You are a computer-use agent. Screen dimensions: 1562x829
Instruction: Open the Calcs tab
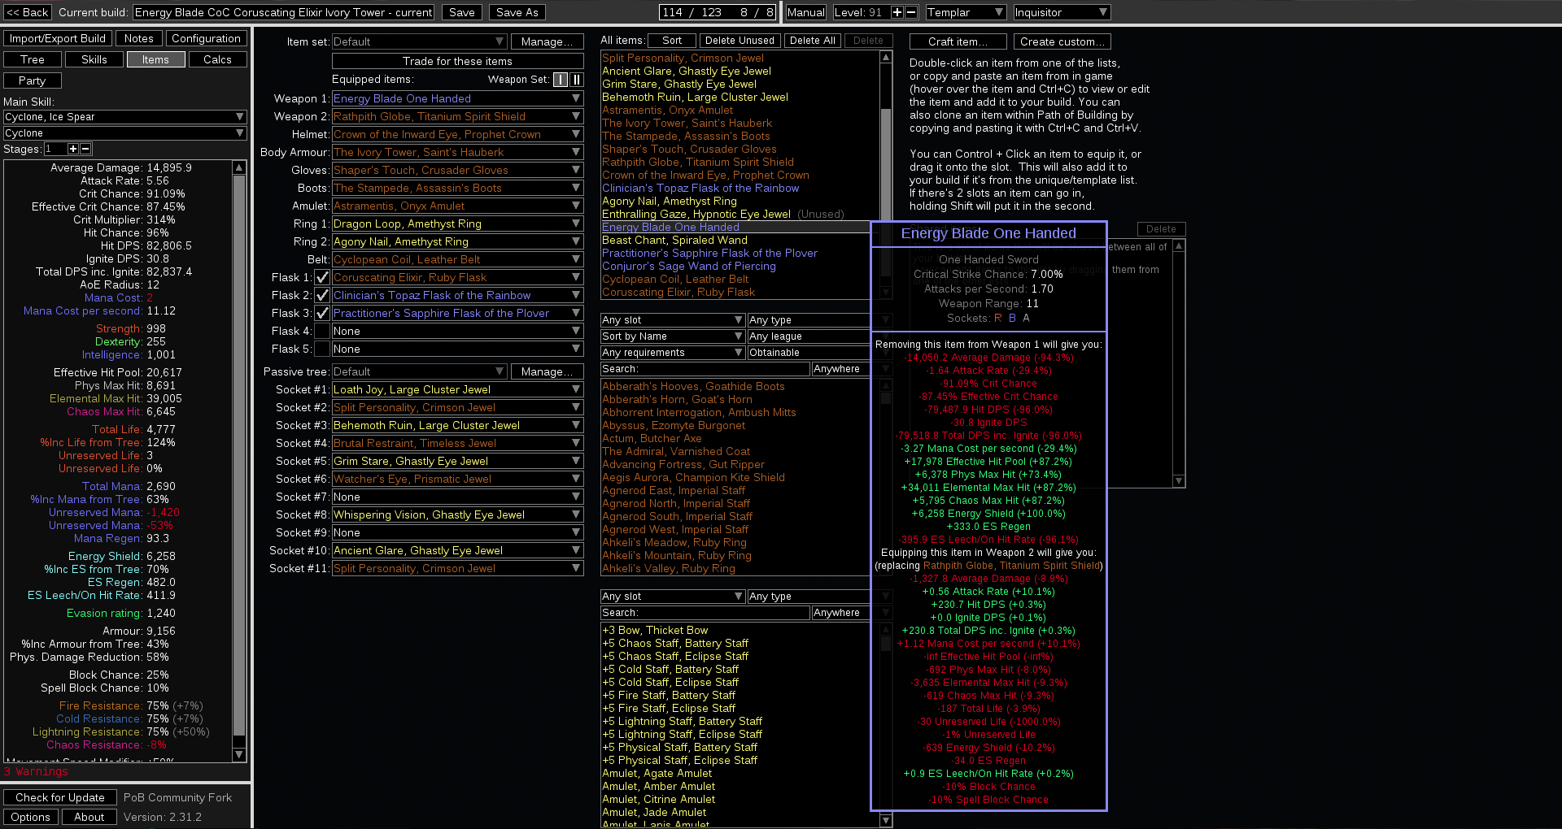(217, 59)
